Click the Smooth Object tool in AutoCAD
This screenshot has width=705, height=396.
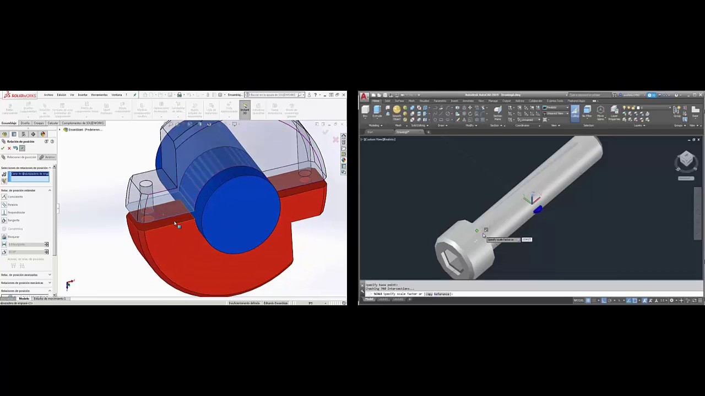397,113
